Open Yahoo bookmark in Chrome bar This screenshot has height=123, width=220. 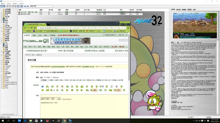pyautogui.click(x=38, y=31)
